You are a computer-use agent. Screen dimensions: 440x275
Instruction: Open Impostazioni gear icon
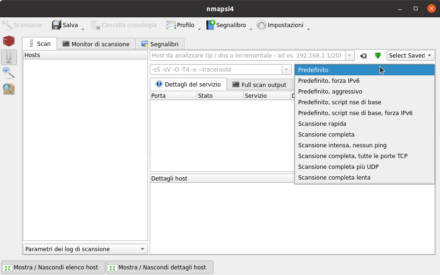click(262, 25)
